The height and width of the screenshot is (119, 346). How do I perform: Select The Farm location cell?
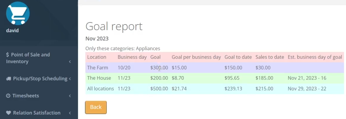pyautogui.click(x=98, y=68)
